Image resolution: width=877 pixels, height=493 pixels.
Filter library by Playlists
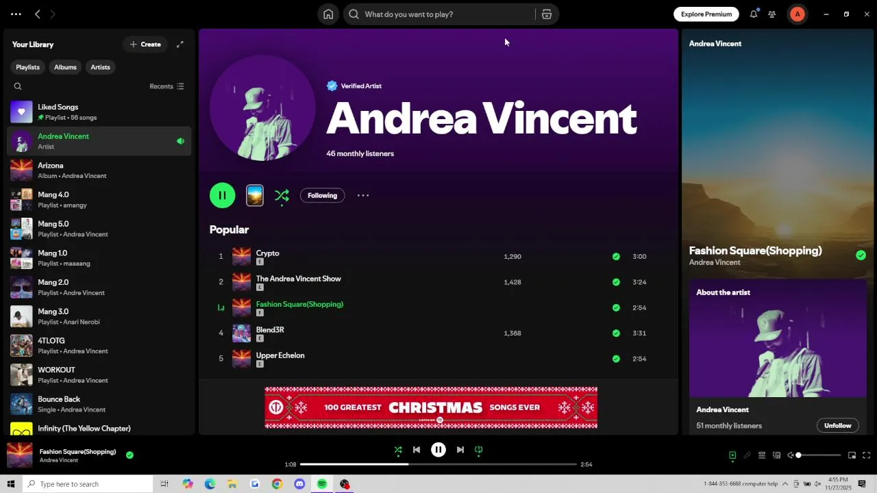click(x=28, y=67)
